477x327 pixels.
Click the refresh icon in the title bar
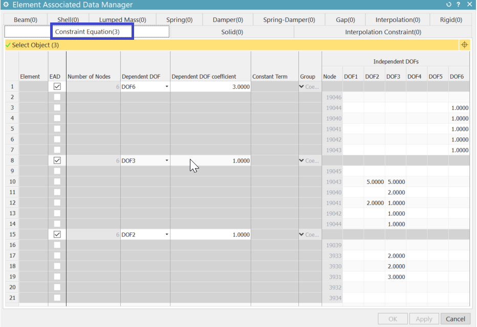[x=448, y=5]
